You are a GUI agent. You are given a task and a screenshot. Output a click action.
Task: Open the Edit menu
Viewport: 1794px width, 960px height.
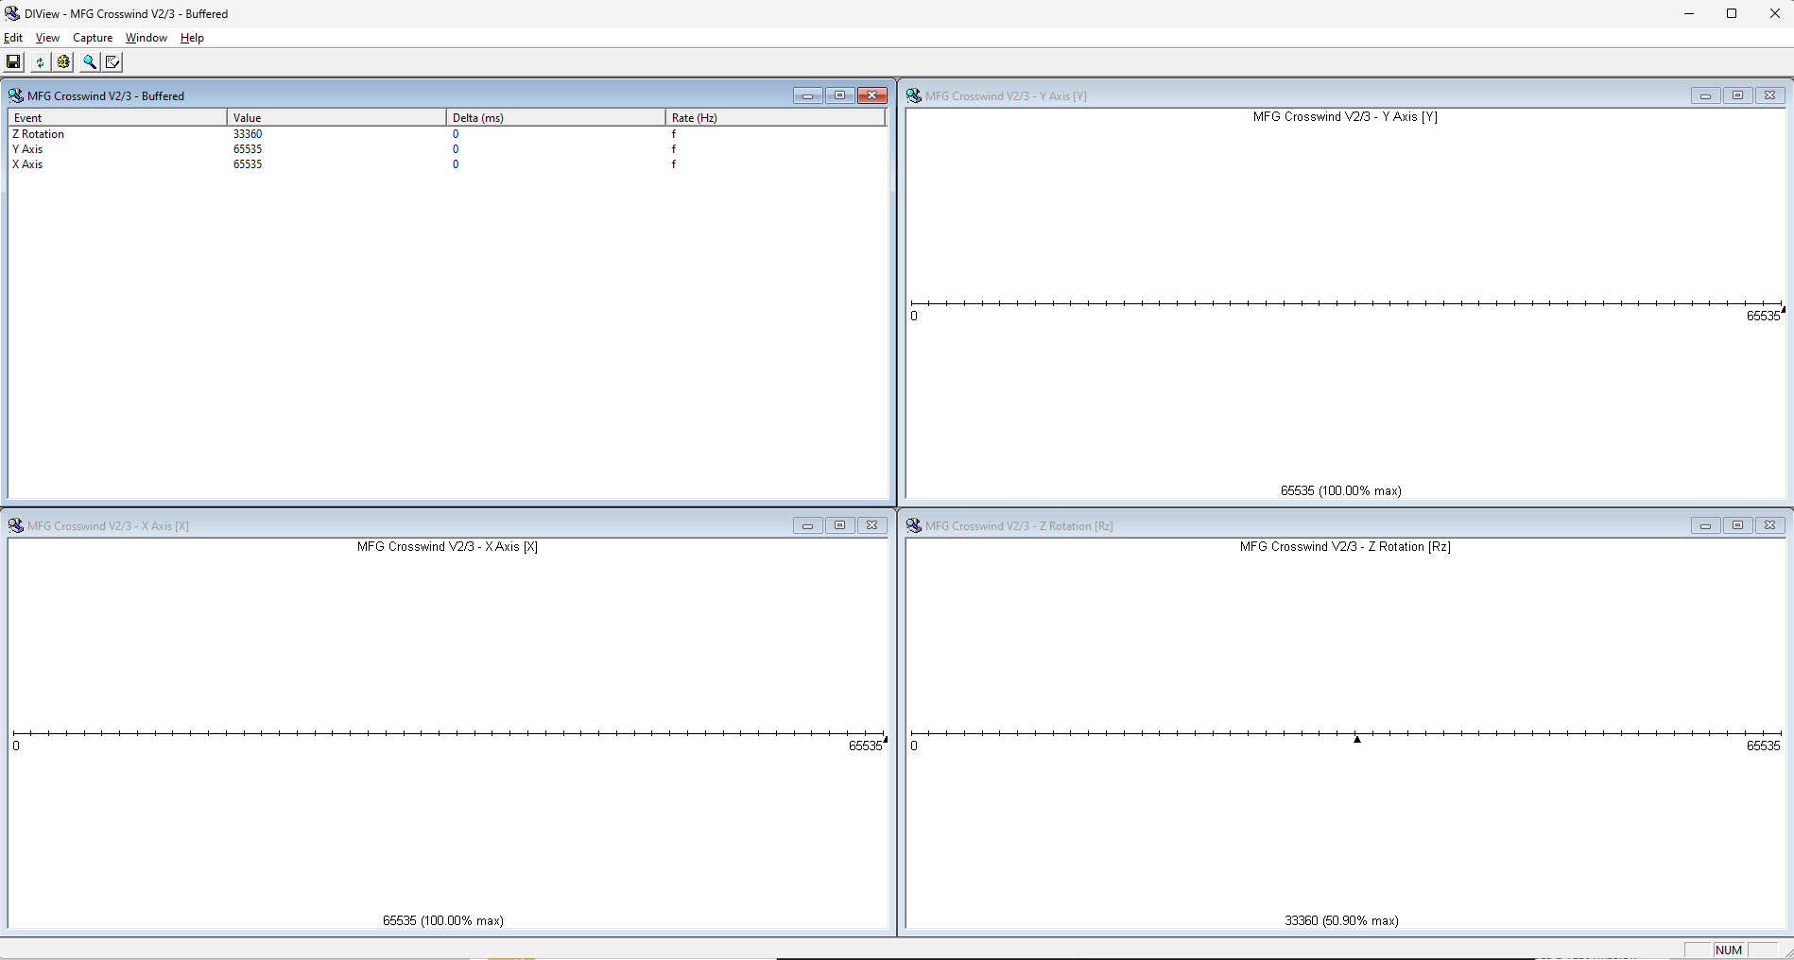13,38
